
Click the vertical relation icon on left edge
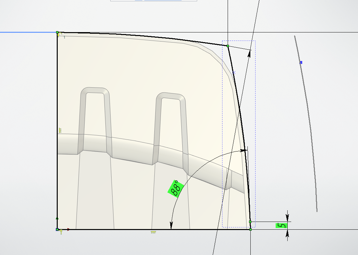pos(60,130)
